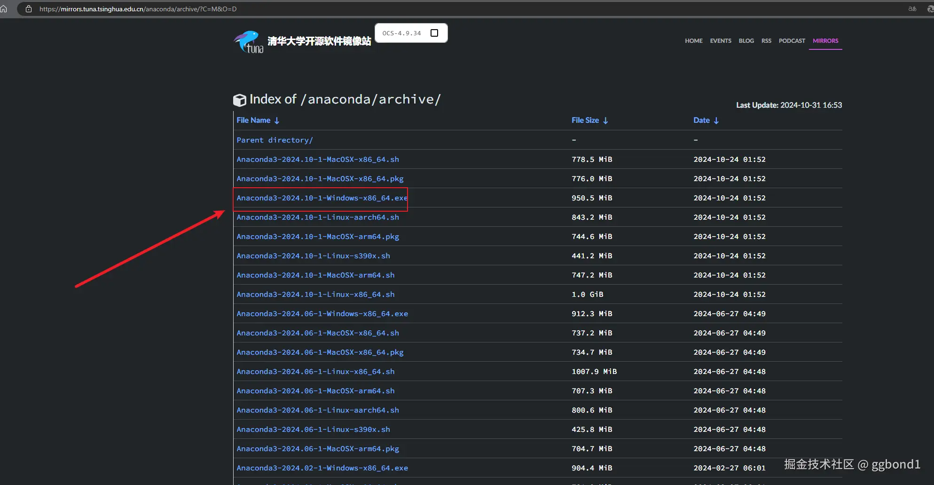Viewport: 934px width, 485px height.
Task: Click the Last Update 2024-10-31 16:53 text
Action: pyautogui.click(x=789, y=105)
